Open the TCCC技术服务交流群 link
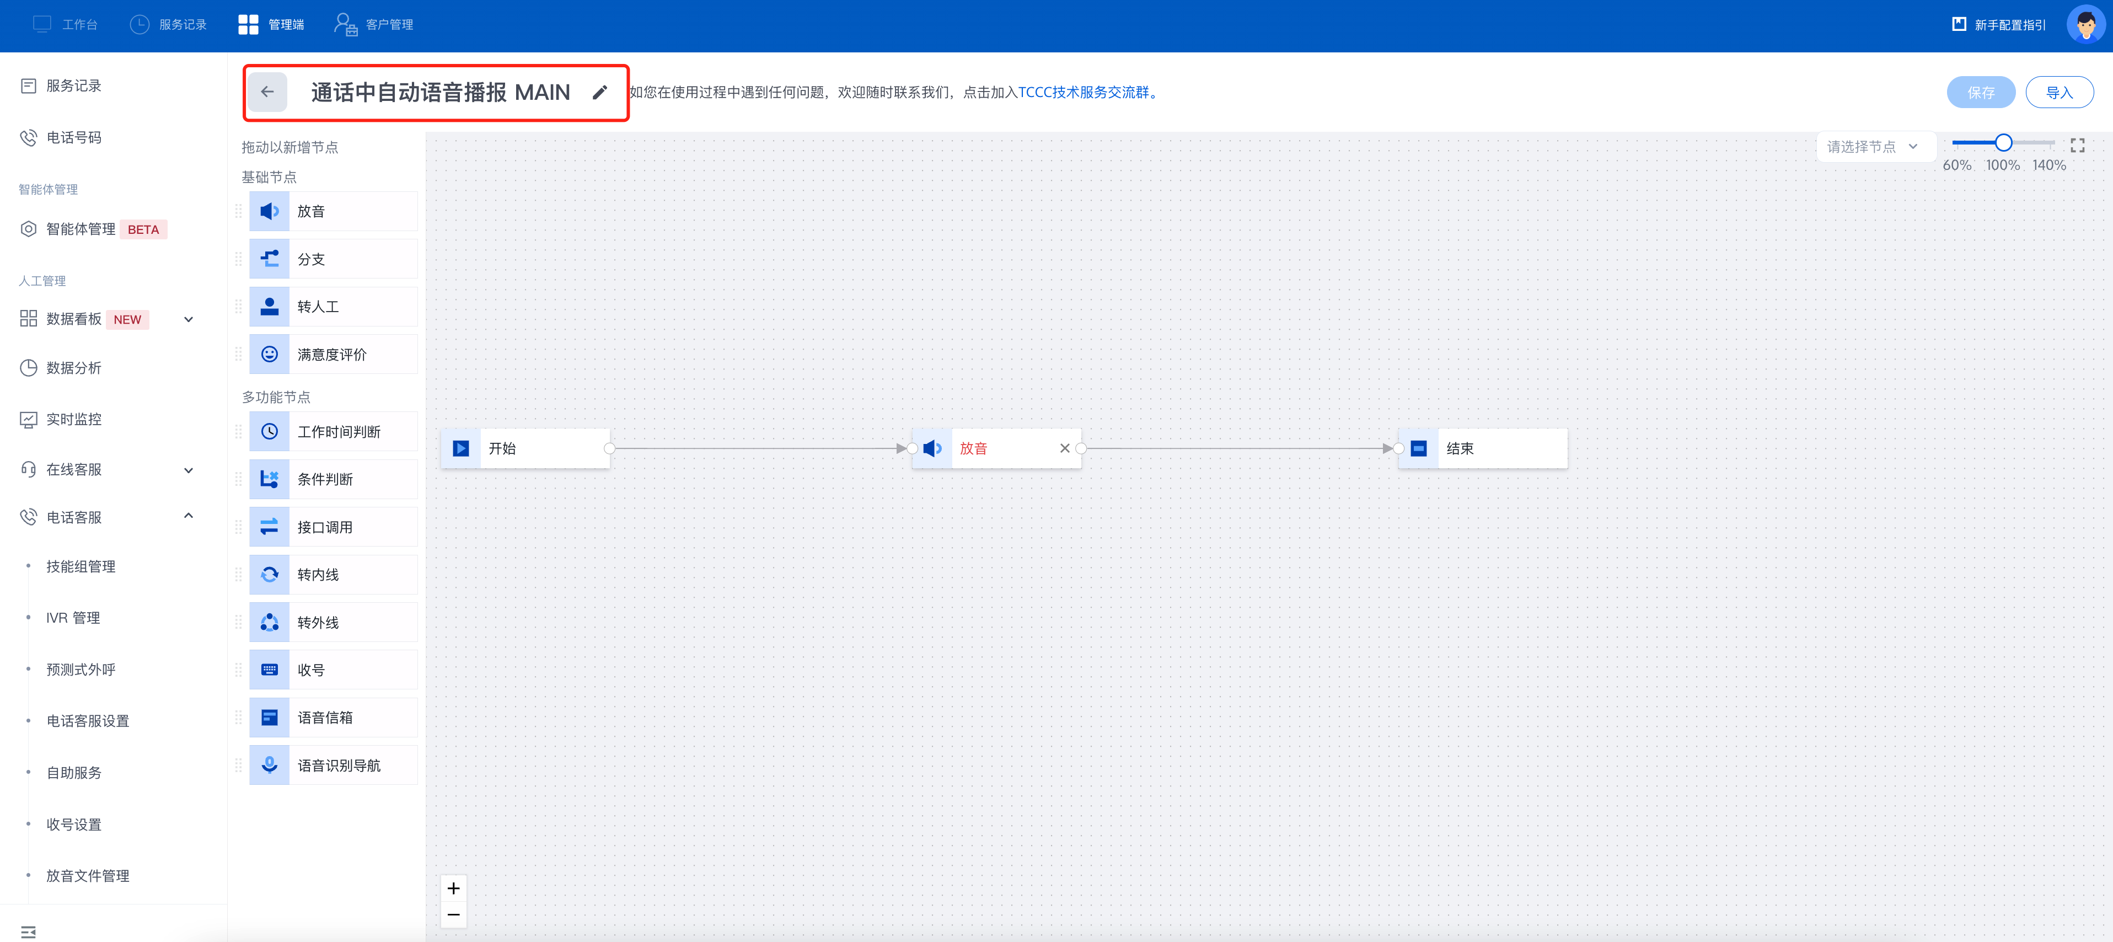 pos(1083,93)
